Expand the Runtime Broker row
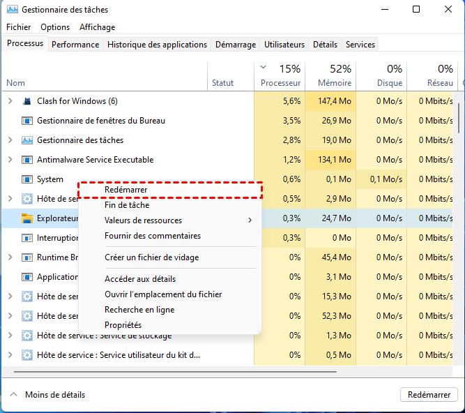Viewport: 465px width, 413px height. point(10,257)
